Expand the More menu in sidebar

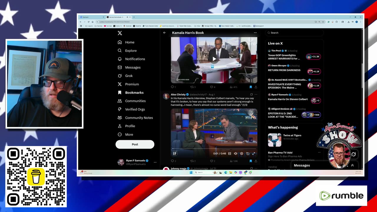pyautogui.click(x=125, y=134)
